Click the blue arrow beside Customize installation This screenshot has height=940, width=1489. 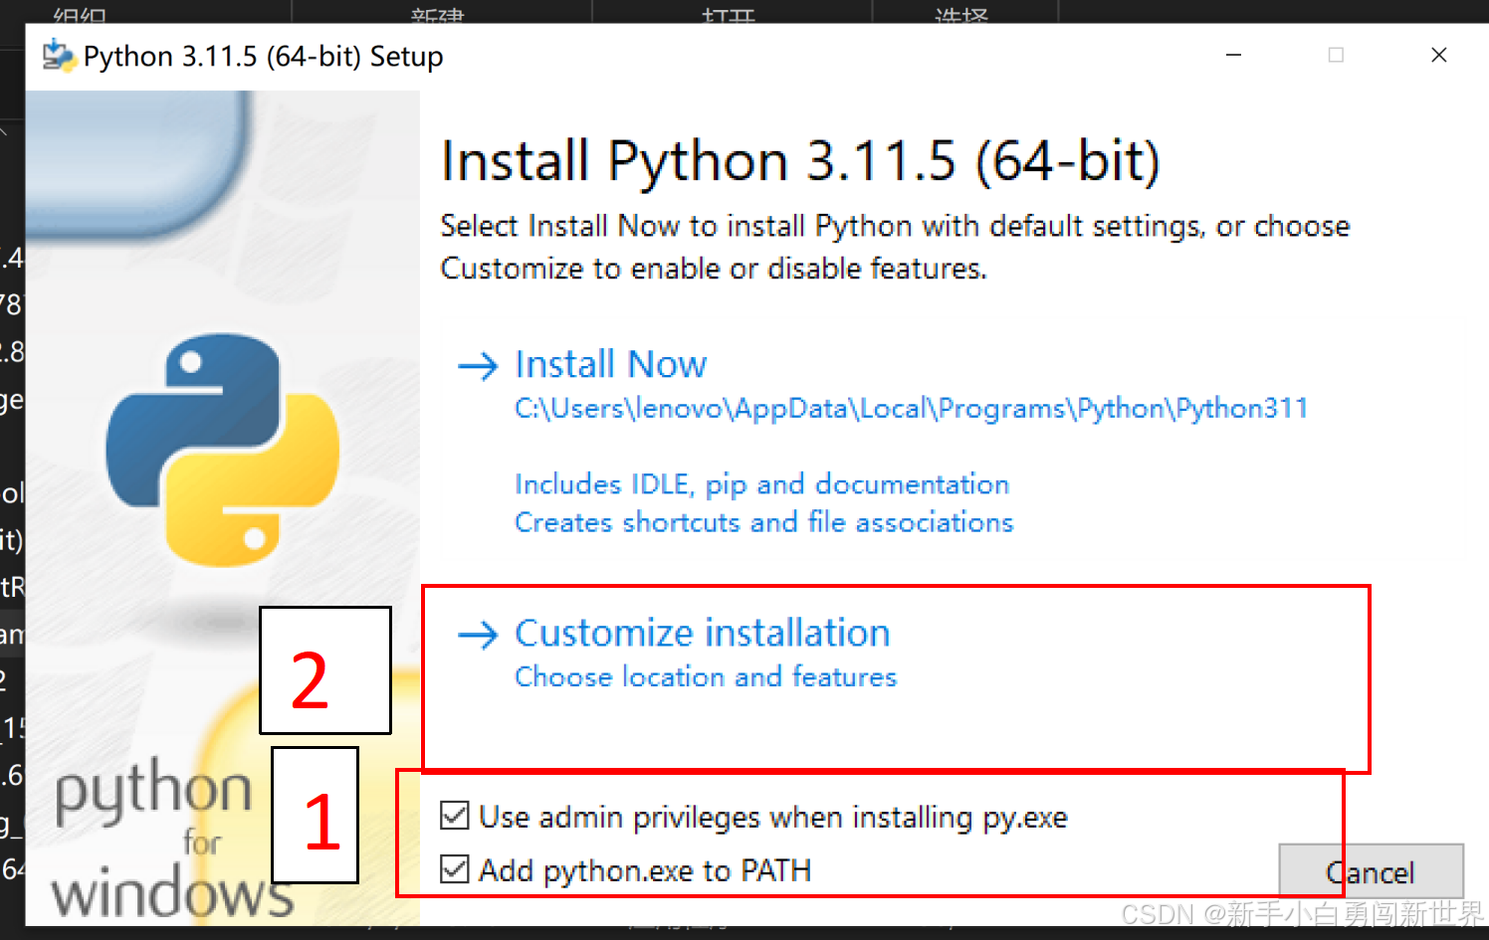tap(477, 635)
